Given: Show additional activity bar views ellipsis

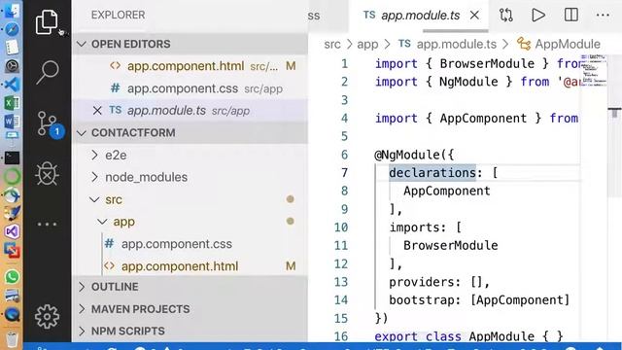Looking at the screenshot, I should click(48, 225).
